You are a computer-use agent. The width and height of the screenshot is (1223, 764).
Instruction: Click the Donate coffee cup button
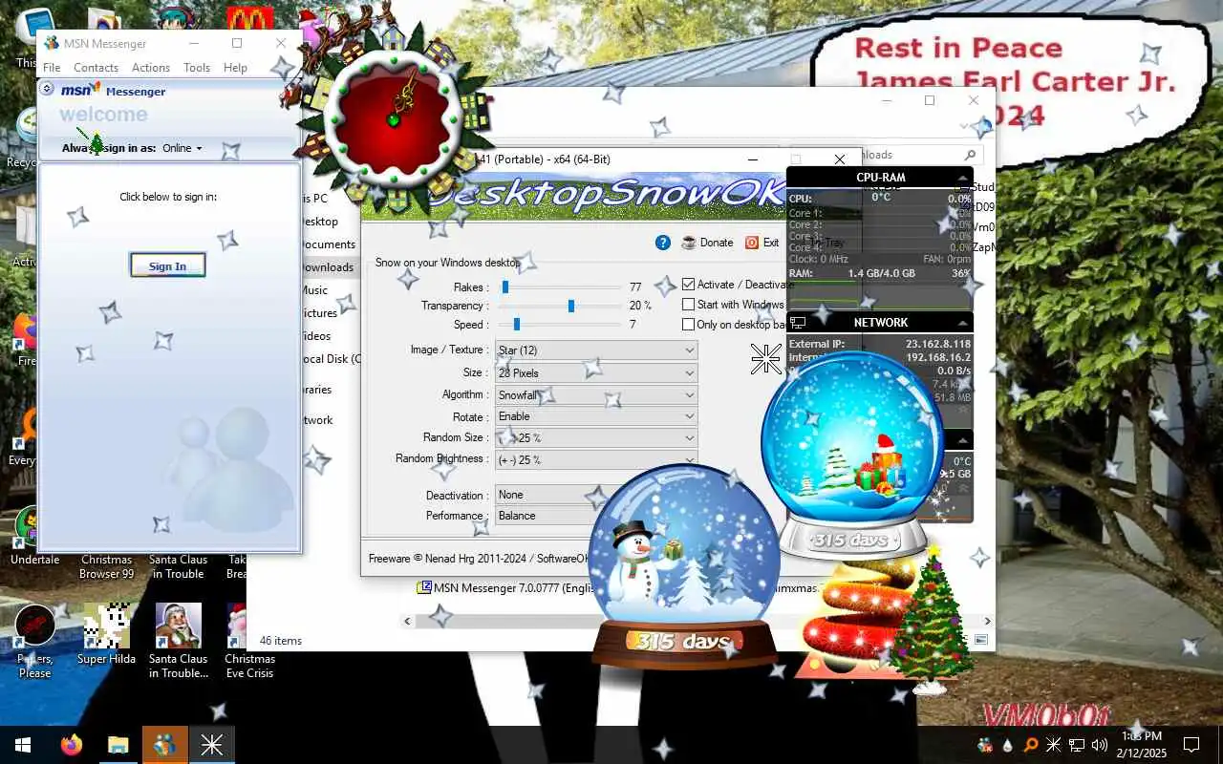[708, 243]
